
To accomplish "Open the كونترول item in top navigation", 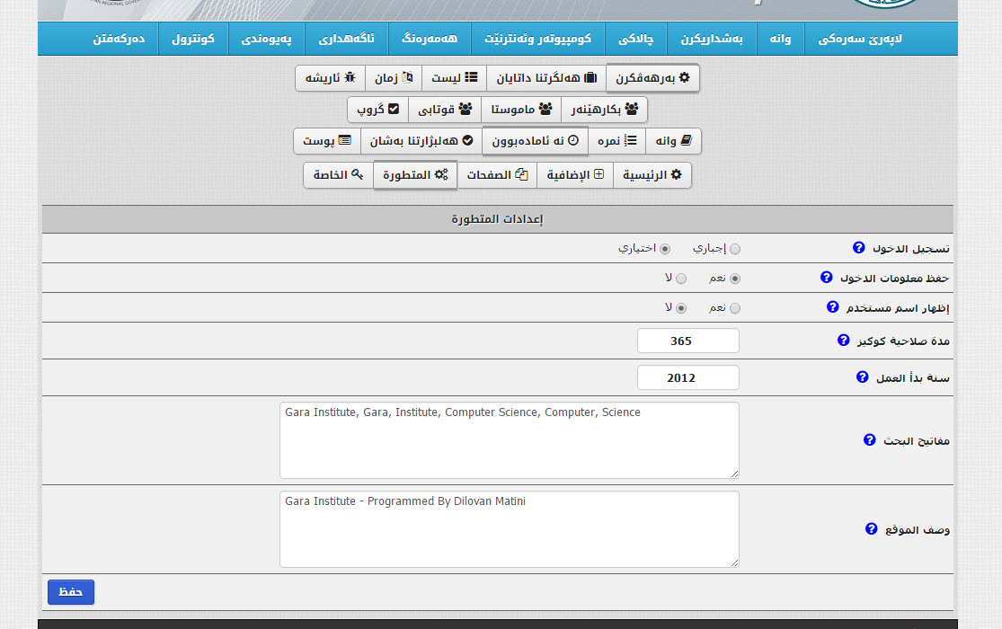I will click(x=193, y=40).
